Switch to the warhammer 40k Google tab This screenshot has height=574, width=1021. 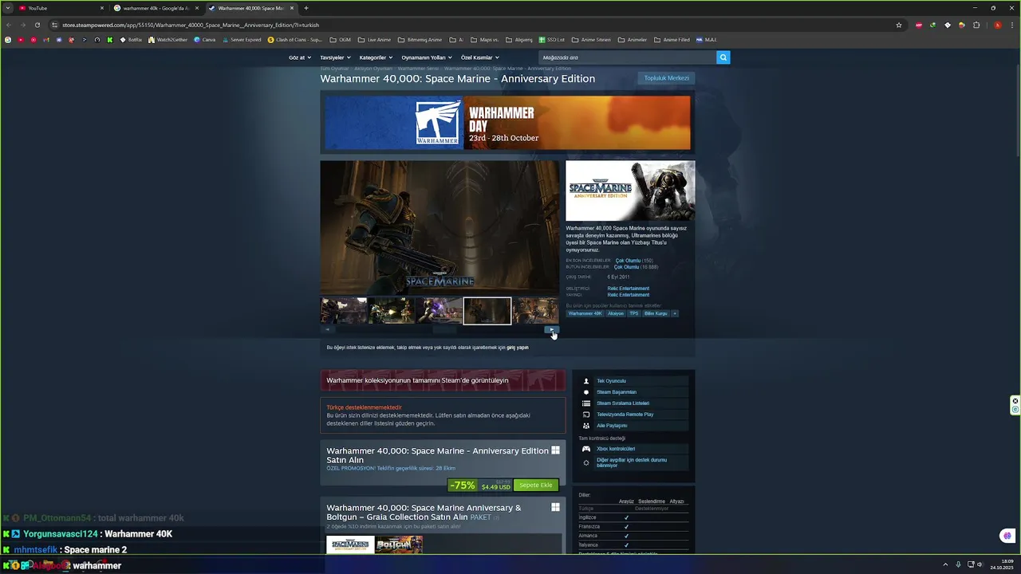[155, 8]
